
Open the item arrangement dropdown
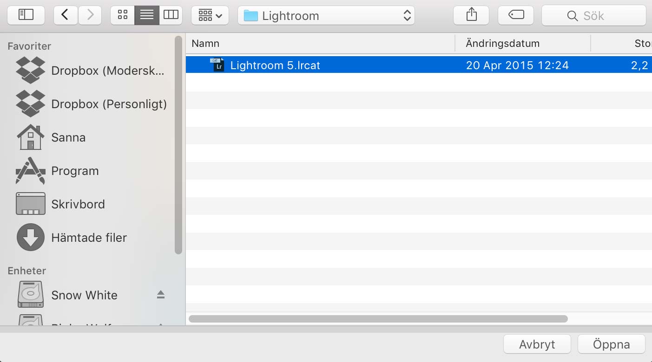click(x=210, y=15)
